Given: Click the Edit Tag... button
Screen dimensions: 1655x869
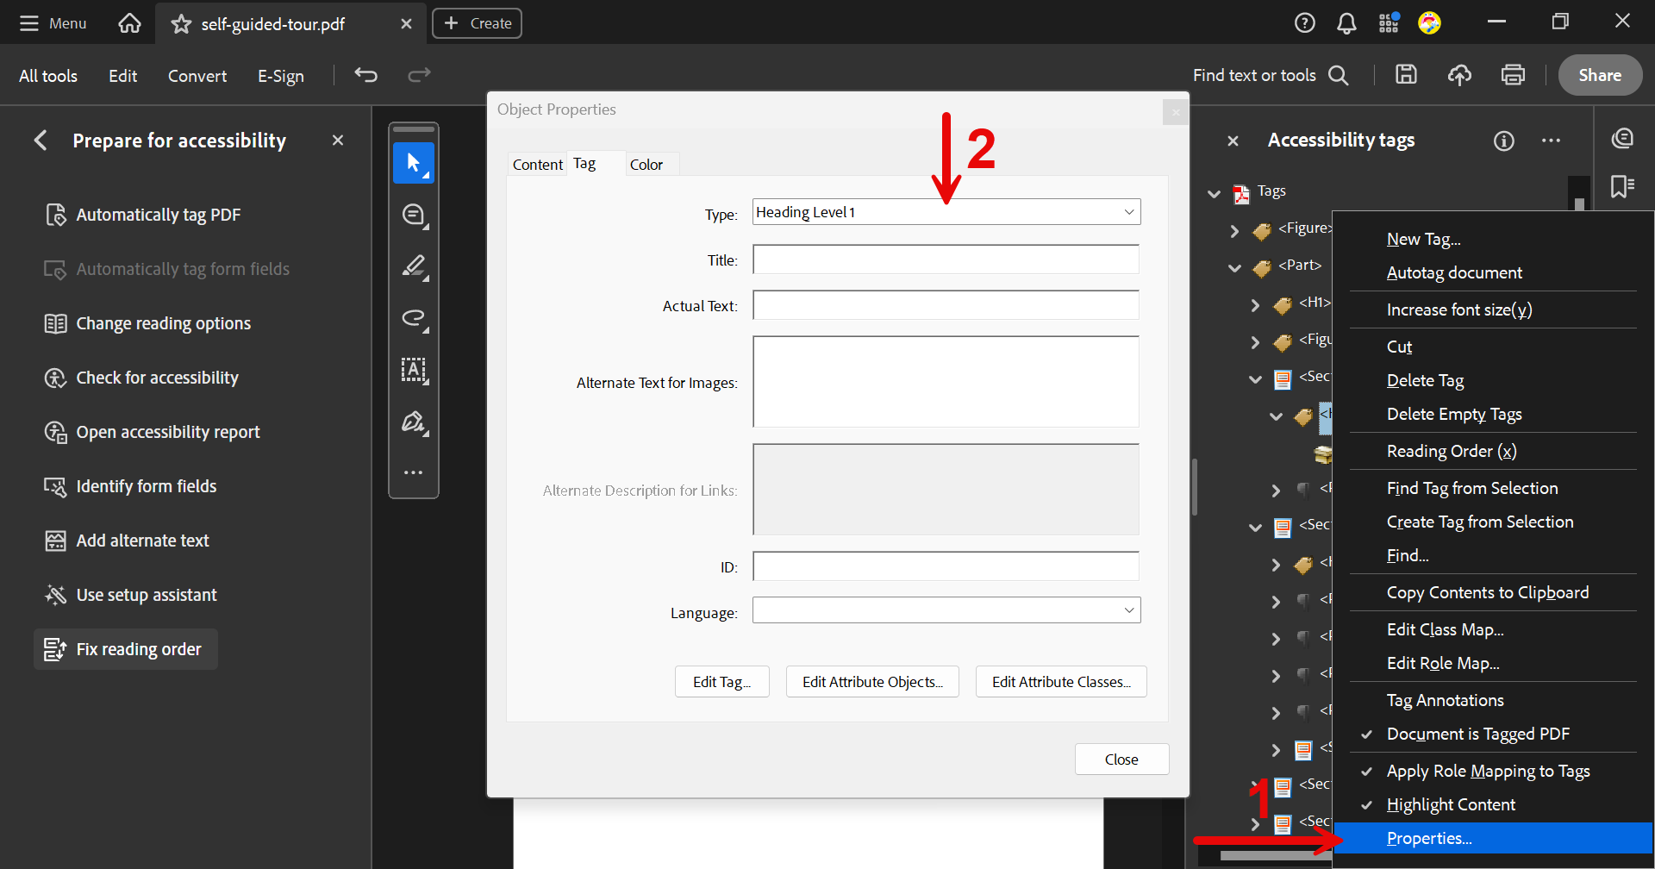Looking at the screenshot, I should point(721,682).
